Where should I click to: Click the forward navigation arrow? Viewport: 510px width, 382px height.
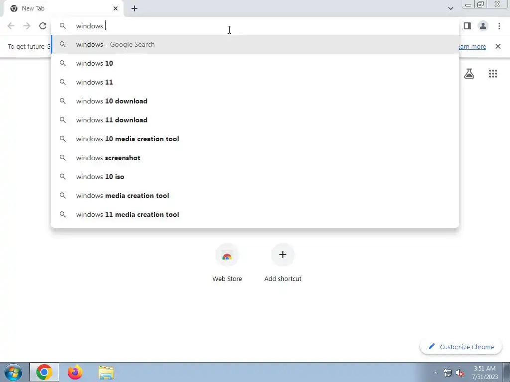pos(27,26)
